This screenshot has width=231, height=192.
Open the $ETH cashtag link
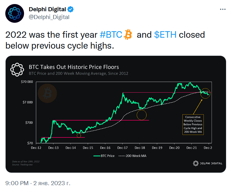[x=165, y=34]
